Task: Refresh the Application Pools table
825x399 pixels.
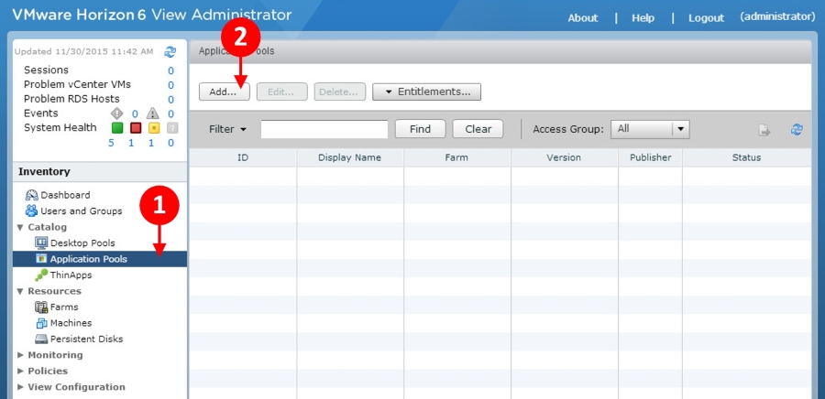Action: 797,130
